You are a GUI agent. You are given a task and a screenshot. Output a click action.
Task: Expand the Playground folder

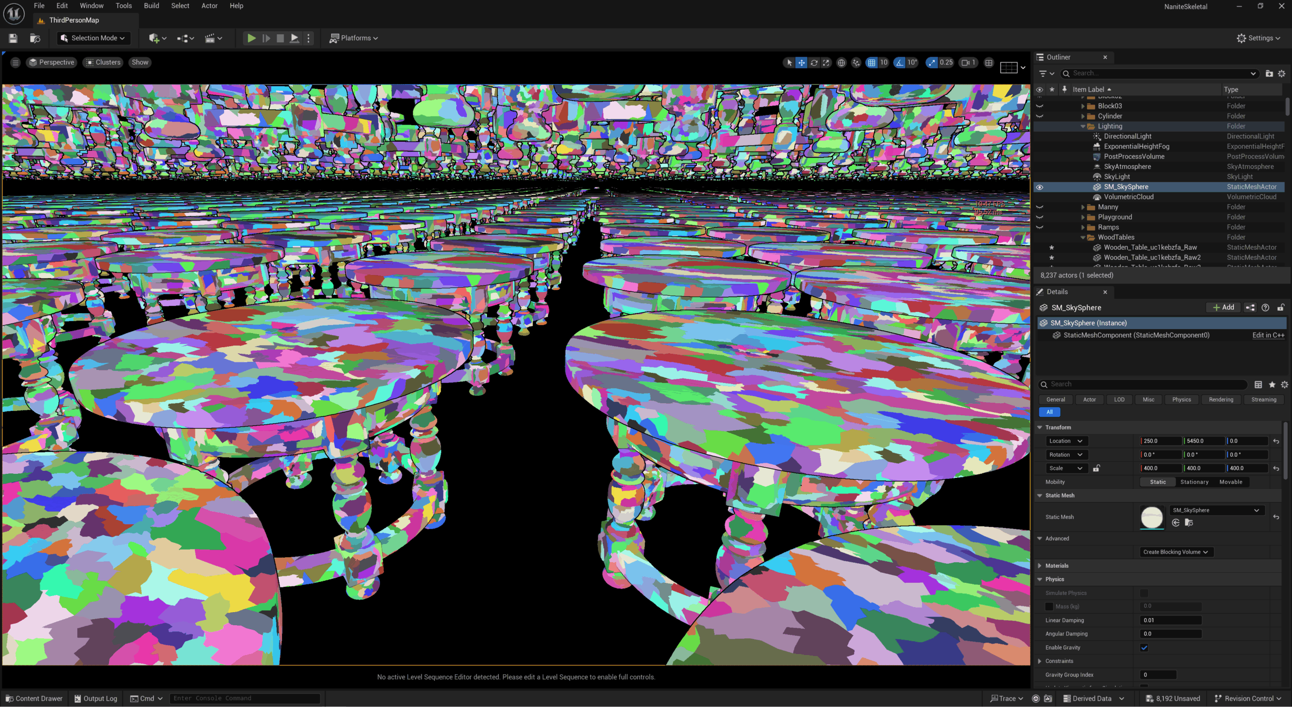(1083, 217)
